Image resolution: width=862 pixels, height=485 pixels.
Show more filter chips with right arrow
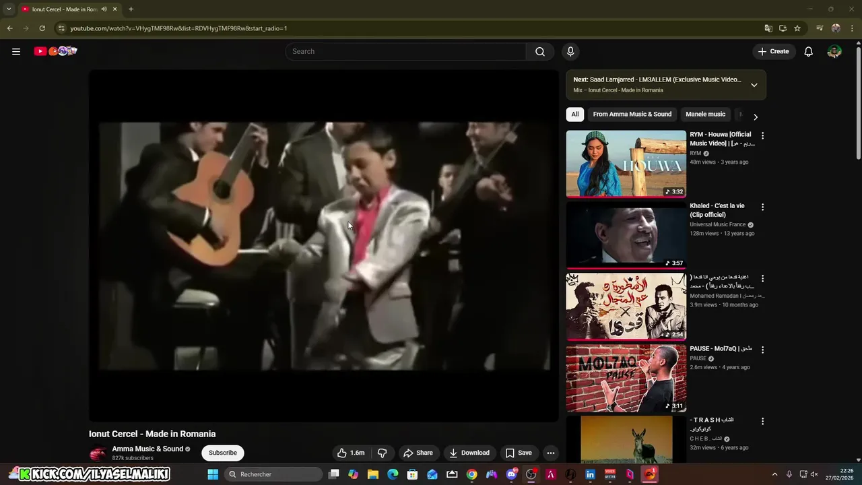pos(755,117)
